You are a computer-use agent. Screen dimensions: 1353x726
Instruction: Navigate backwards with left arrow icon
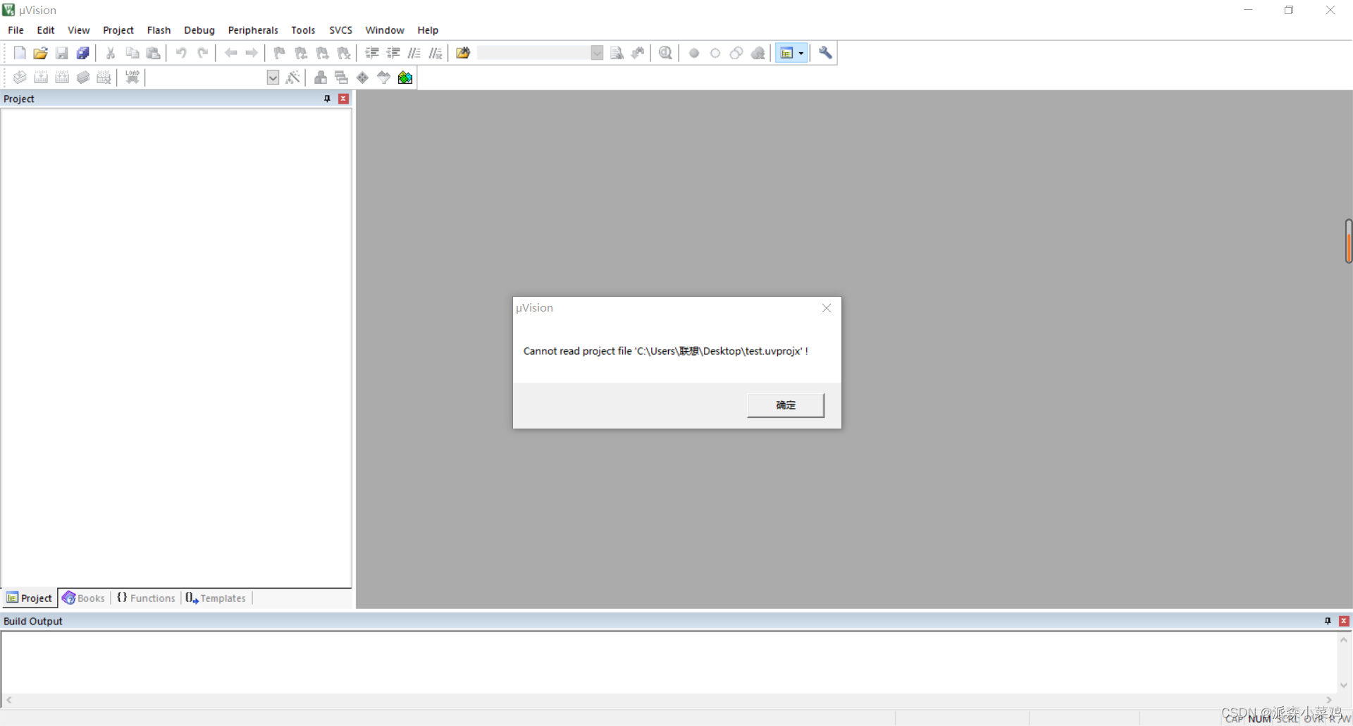(230, 53)
